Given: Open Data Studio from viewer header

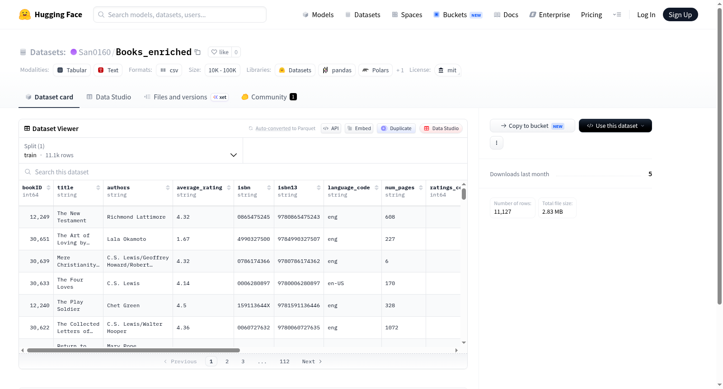Looking at the screenshot, I should tap(441, 128).
